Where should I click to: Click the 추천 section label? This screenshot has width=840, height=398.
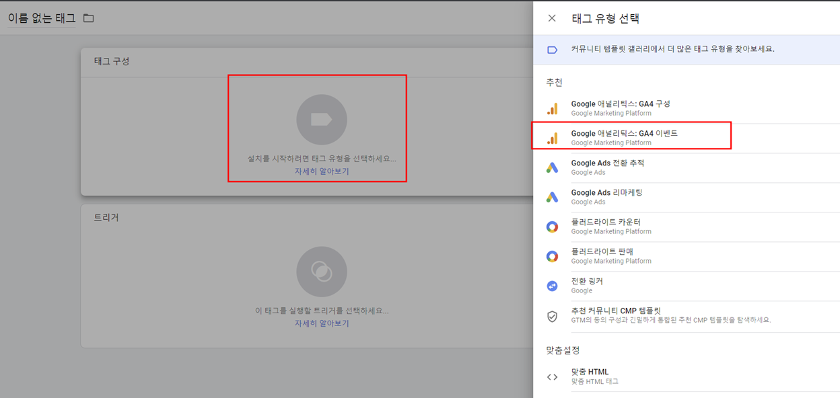[x=555, y=82]
